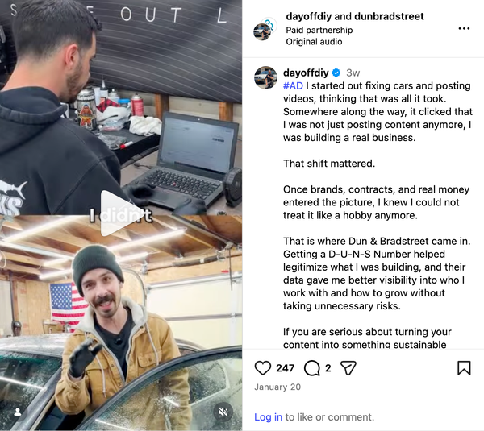Open more options three-dot menu
This screenshot has width=484, height=431.
[x=464, y=29]
